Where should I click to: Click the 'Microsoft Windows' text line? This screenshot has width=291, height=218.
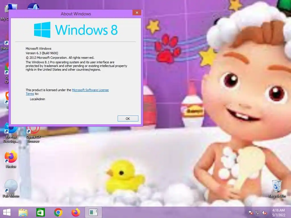tap(38, 49)
